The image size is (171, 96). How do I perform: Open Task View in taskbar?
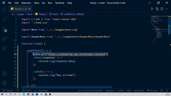point(15,94)
